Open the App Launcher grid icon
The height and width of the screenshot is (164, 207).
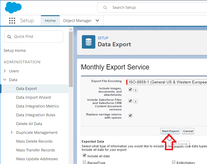pos(12,20)
